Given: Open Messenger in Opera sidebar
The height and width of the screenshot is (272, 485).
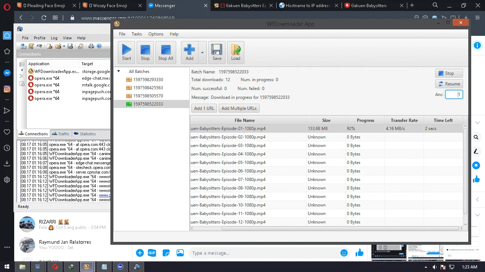Looking at the screenshot, I should [7, 73].
